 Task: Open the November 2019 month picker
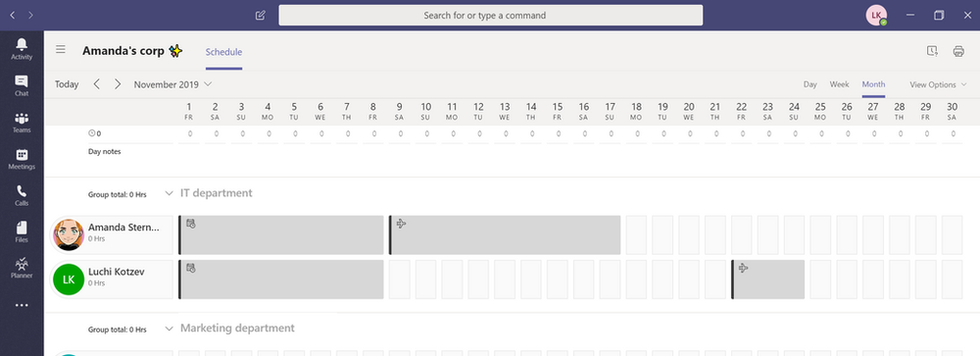coord(173,84)
